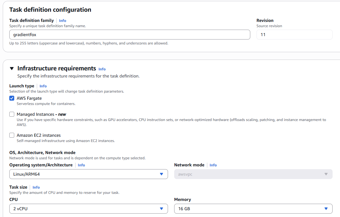Open the Operating system/Architecture dropdown
Screen dimensions: 340x217
coord(88,174)
